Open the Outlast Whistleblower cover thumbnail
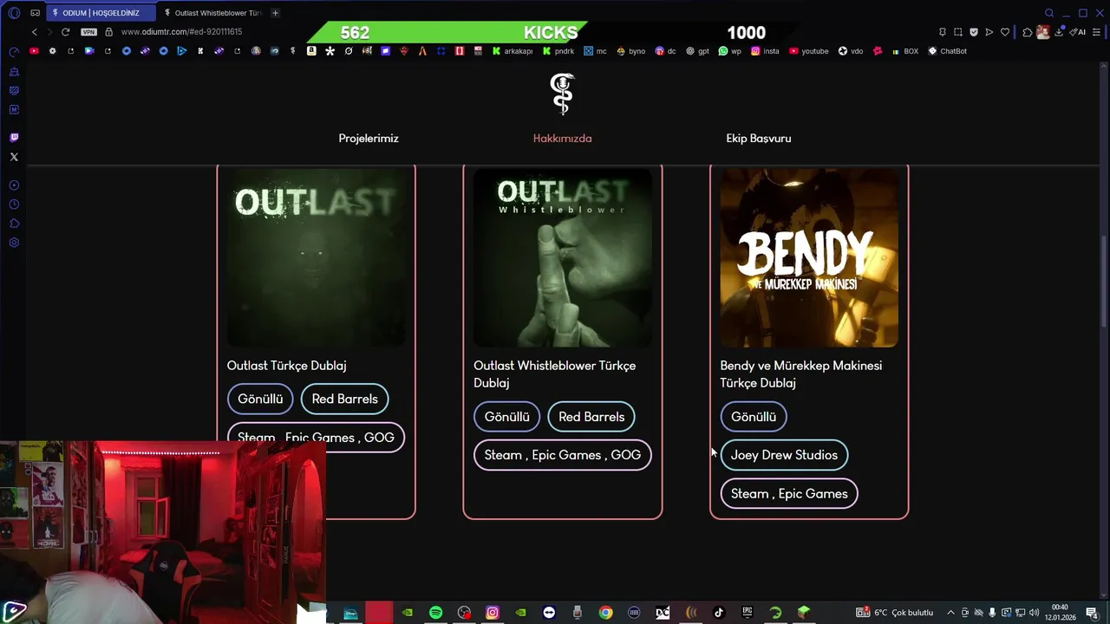This screenshot has width=1110, height=624. pos(563,258)
